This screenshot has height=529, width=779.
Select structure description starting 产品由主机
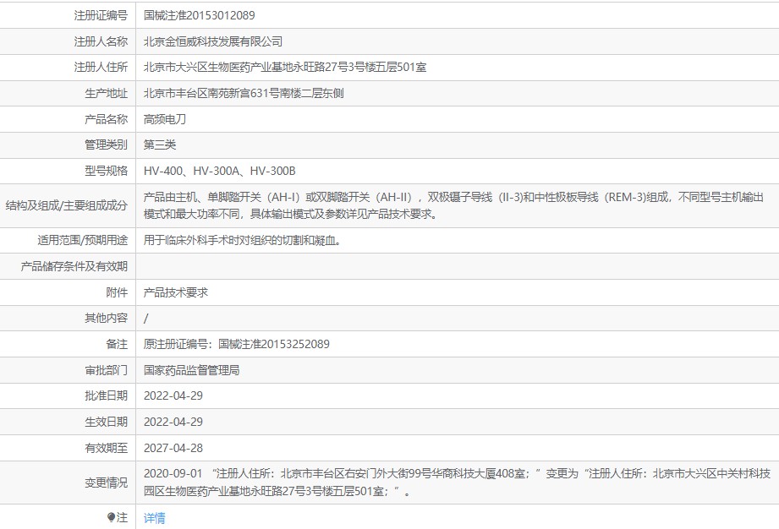tap(453, 205)
